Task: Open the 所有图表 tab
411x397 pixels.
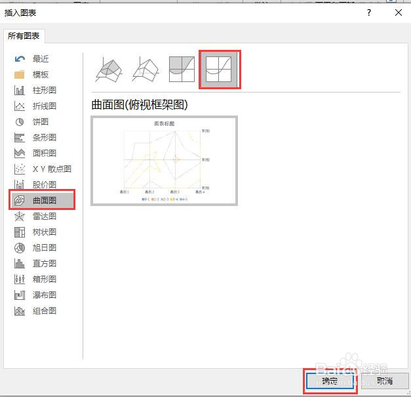Action: (24, 35)
